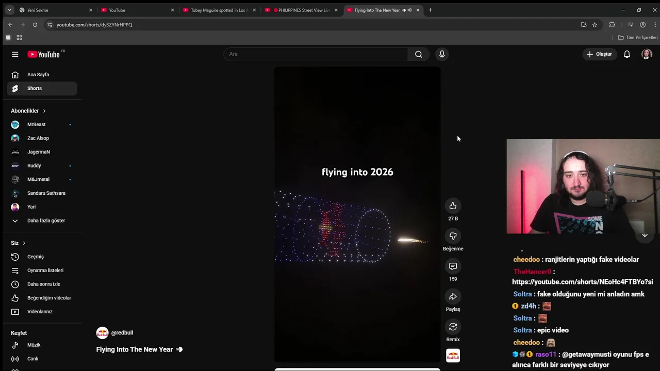Screen dimensions: 660x371
Task: Open JagermaN subscription channel
Action: (x=42, y=152)
